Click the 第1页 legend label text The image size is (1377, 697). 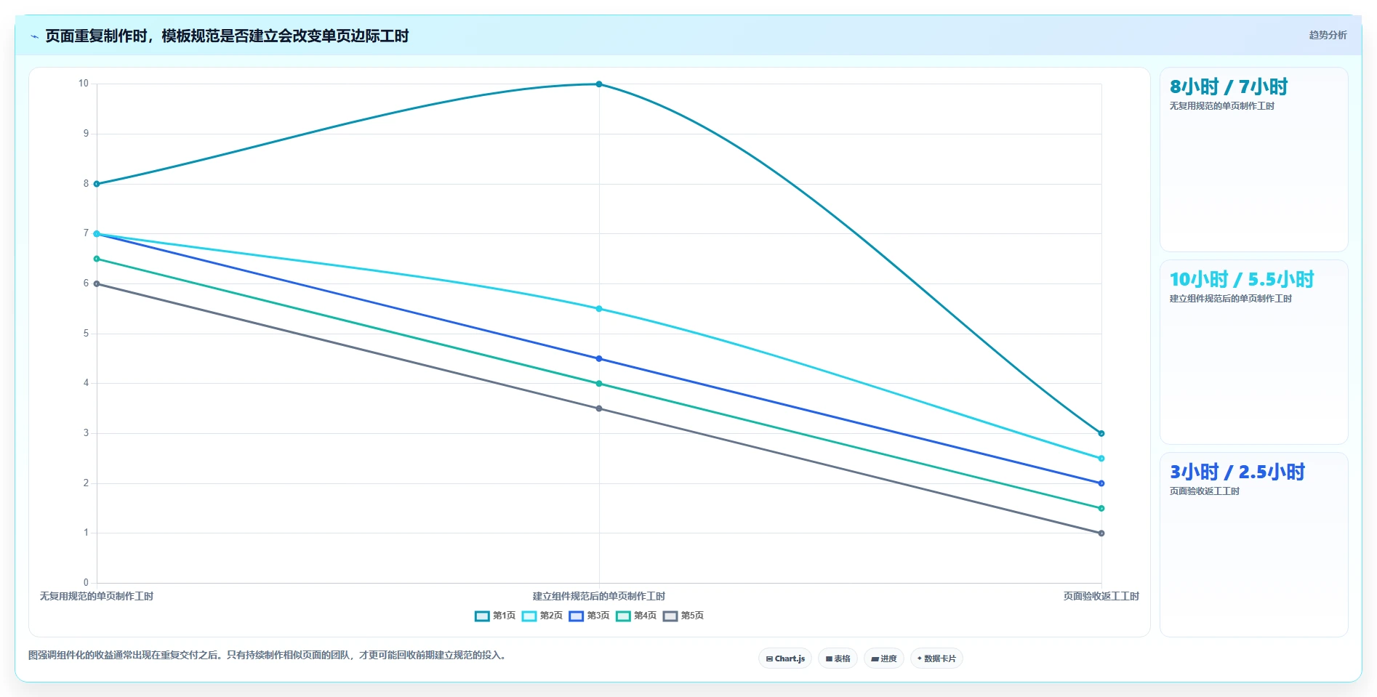(x=504, y=616)
